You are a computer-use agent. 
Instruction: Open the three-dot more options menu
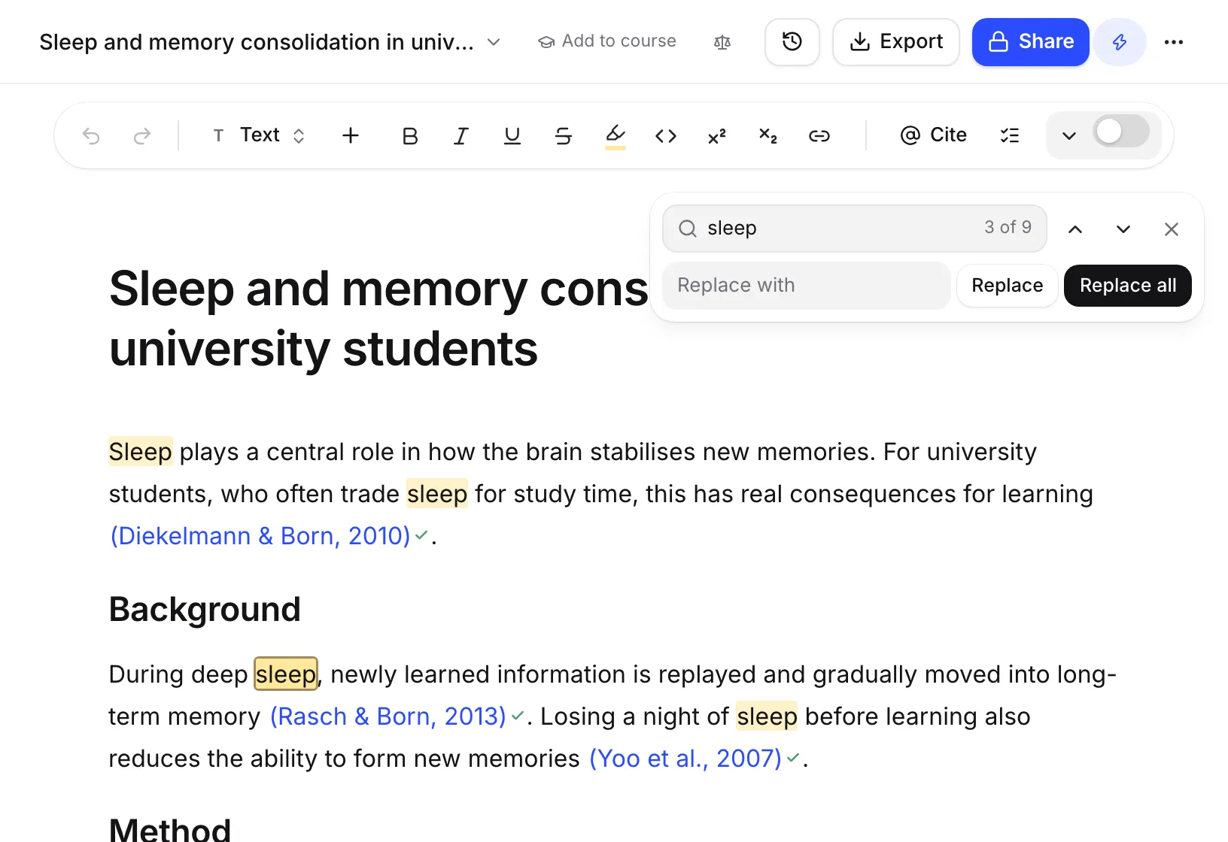tap(1174, 42)
